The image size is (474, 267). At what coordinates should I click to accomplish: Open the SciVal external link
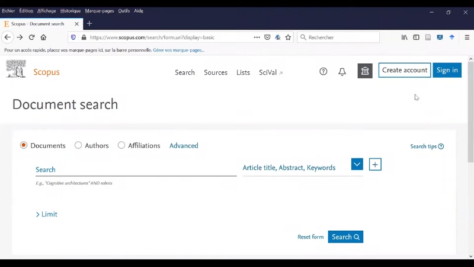point(271,72)
